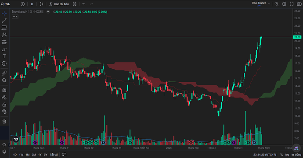
Task: Click the Novaland · 1D · HOSE legend title
Action: click(28, 12)
